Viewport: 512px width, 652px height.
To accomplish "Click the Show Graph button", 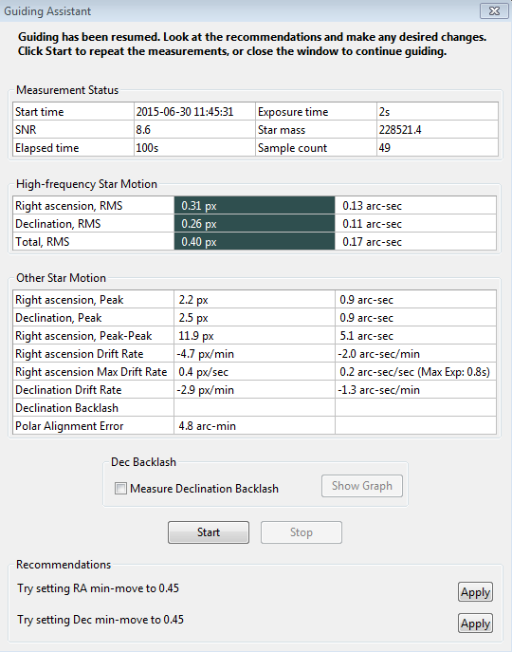I will [x=362, y=486].
